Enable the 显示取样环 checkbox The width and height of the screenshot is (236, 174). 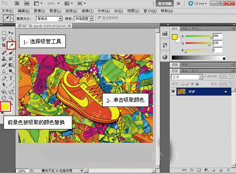tap(100, 18)
